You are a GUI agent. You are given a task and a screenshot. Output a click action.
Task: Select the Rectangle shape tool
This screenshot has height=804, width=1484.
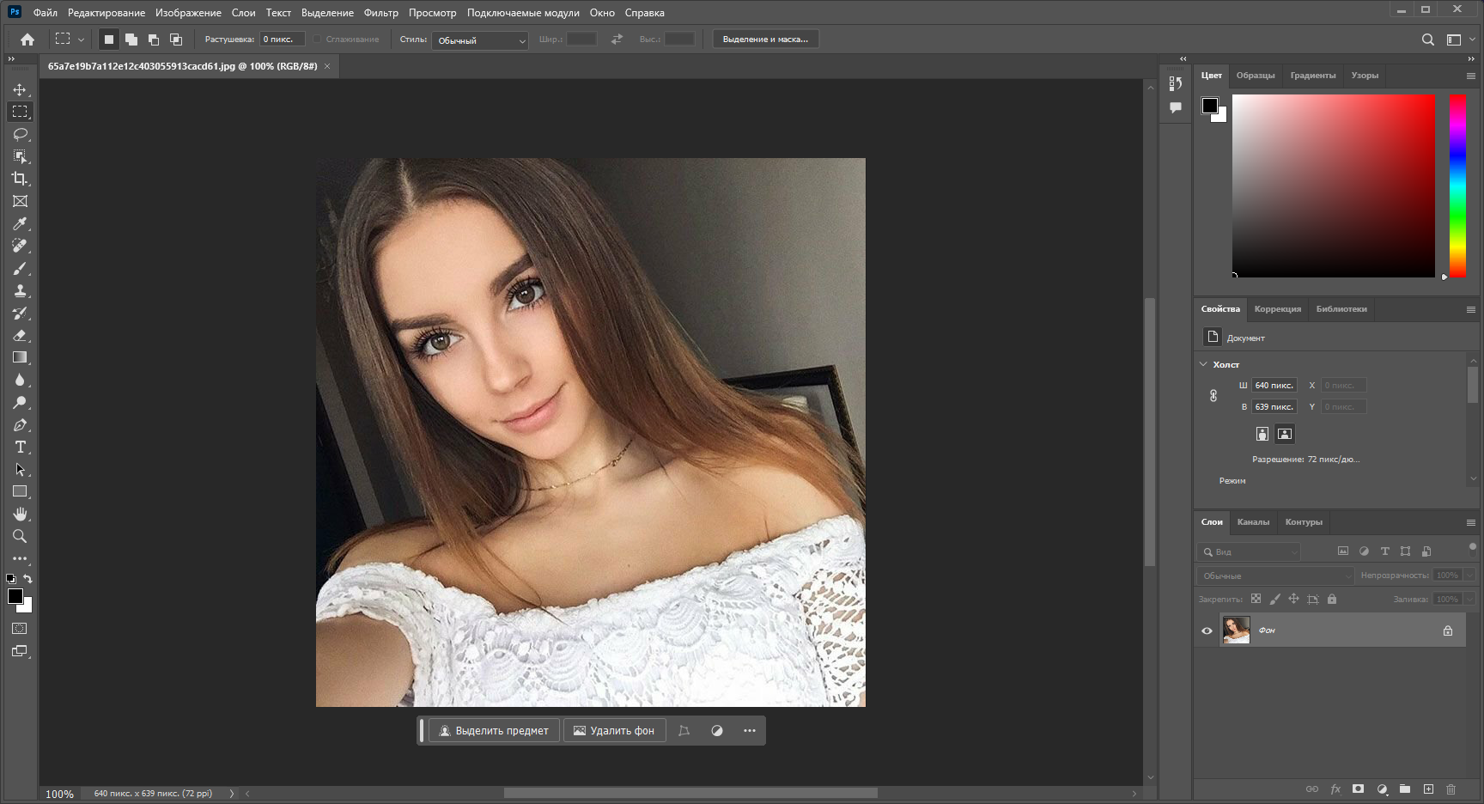point(20,491)
